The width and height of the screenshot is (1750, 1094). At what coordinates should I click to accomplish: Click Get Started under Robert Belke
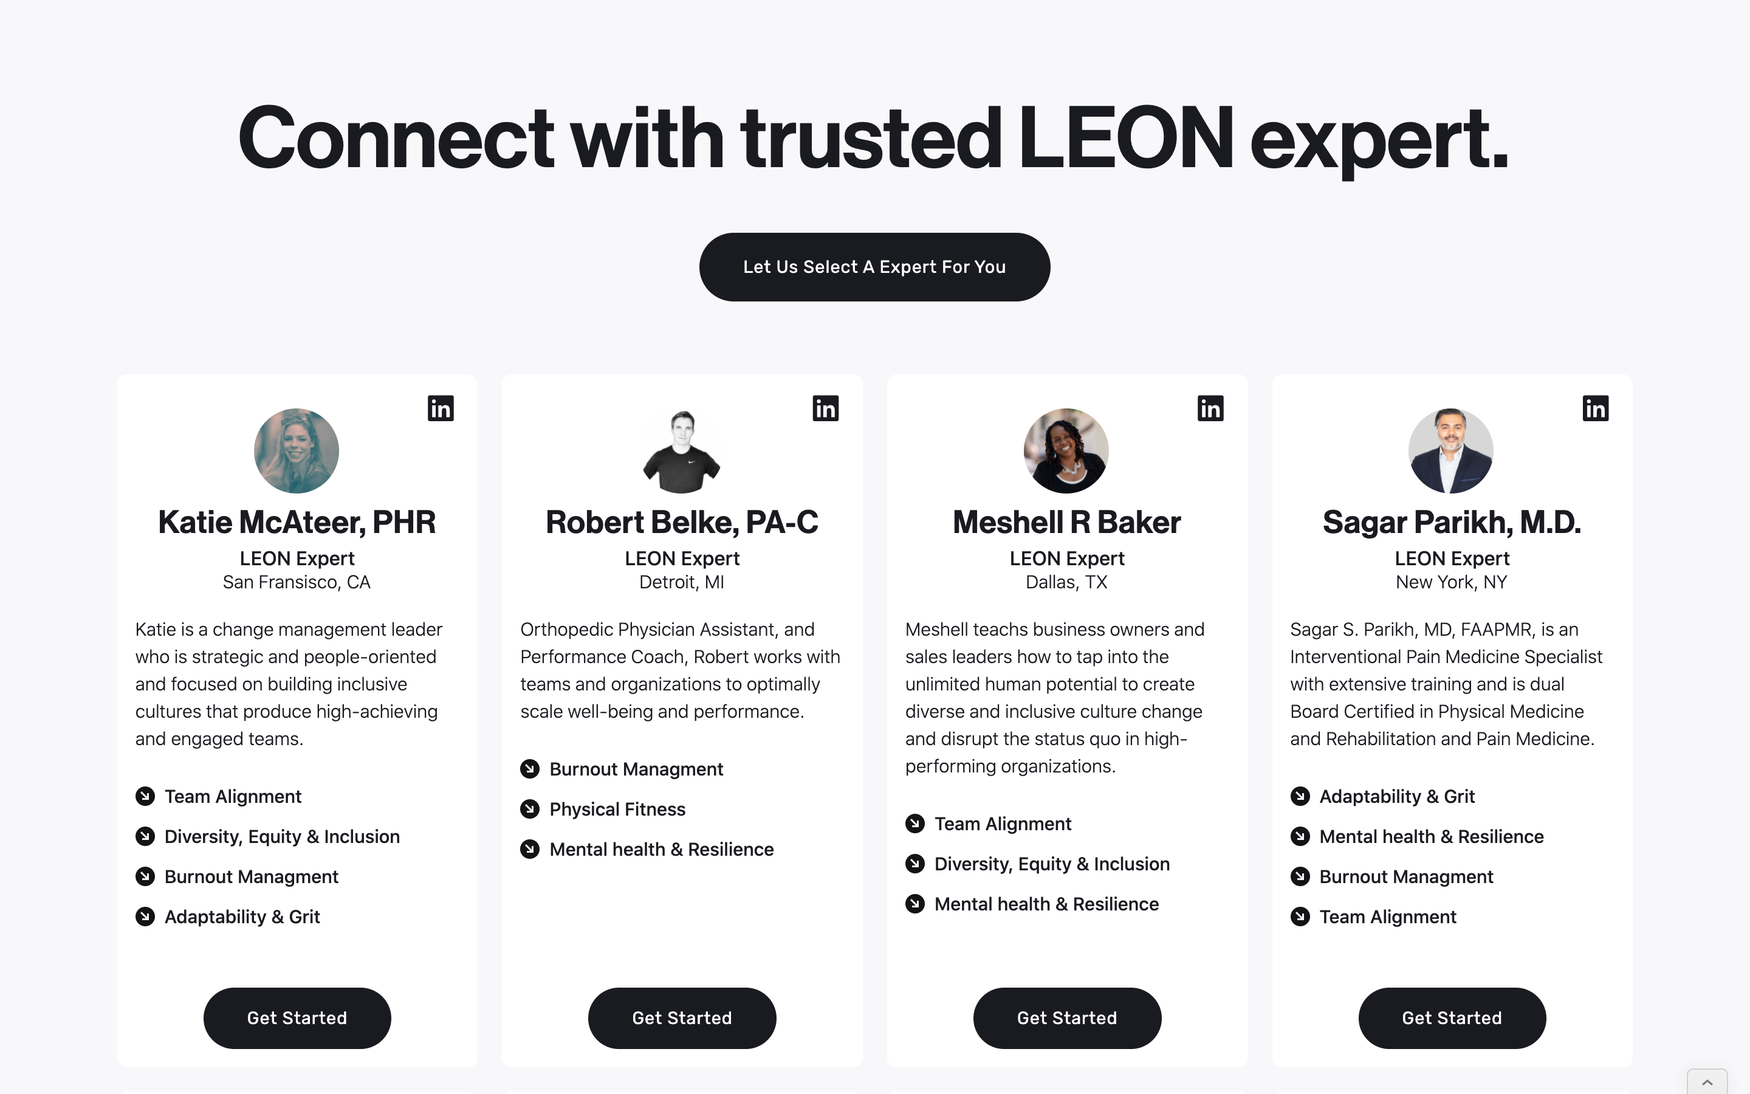pos(682,1018)
